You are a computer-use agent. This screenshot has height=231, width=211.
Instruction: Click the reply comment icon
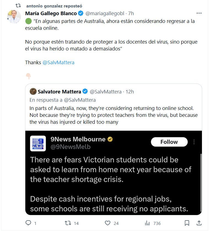point(29,223)
